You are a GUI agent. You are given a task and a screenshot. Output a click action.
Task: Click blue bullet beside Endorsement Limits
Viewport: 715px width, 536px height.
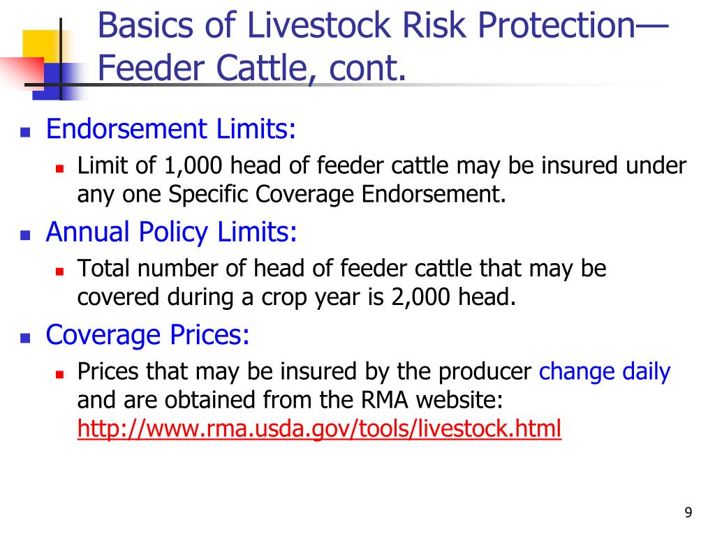[x=25, y=132]
